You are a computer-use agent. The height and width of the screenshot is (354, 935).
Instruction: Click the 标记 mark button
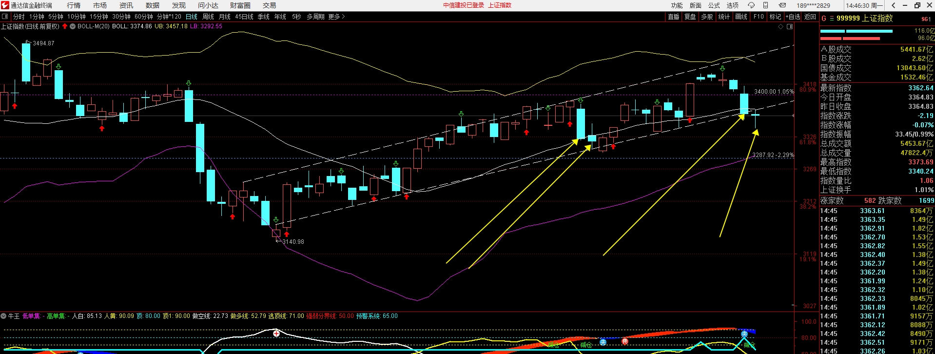775,17
